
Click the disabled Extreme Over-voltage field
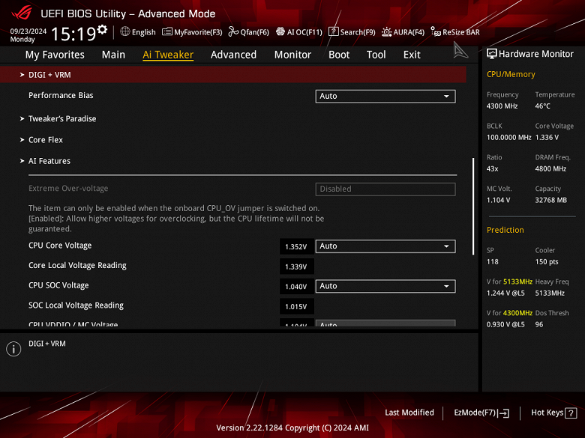(385, 189)
